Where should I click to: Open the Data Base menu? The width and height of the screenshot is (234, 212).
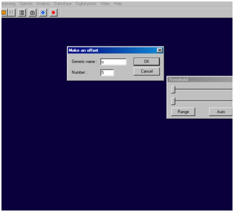click(x=62, y=4)
